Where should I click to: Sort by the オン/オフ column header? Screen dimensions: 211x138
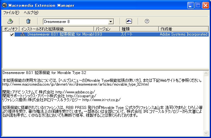pyautogui.click(x=11, y=29)
